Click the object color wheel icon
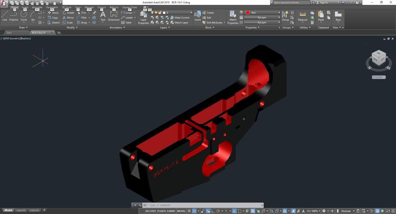 242,13
